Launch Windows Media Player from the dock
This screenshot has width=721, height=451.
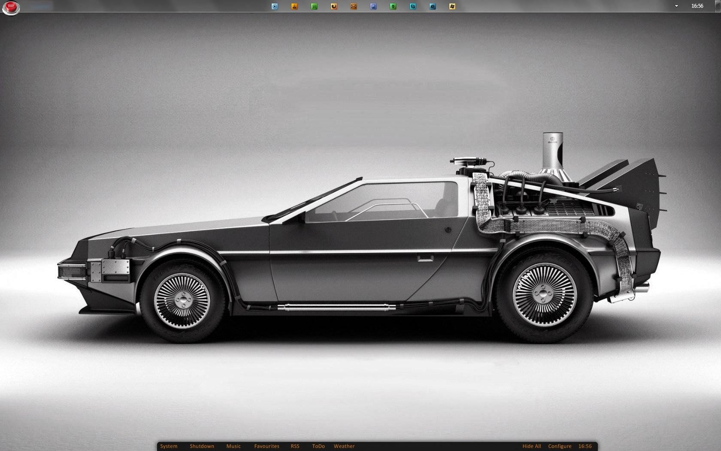click(275, 6)
